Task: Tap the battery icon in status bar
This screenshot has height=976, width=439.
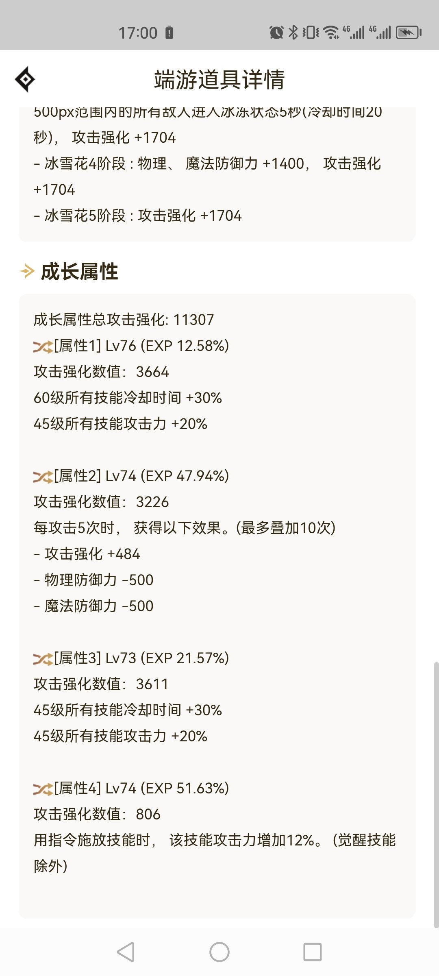Action: pos(409,32)
